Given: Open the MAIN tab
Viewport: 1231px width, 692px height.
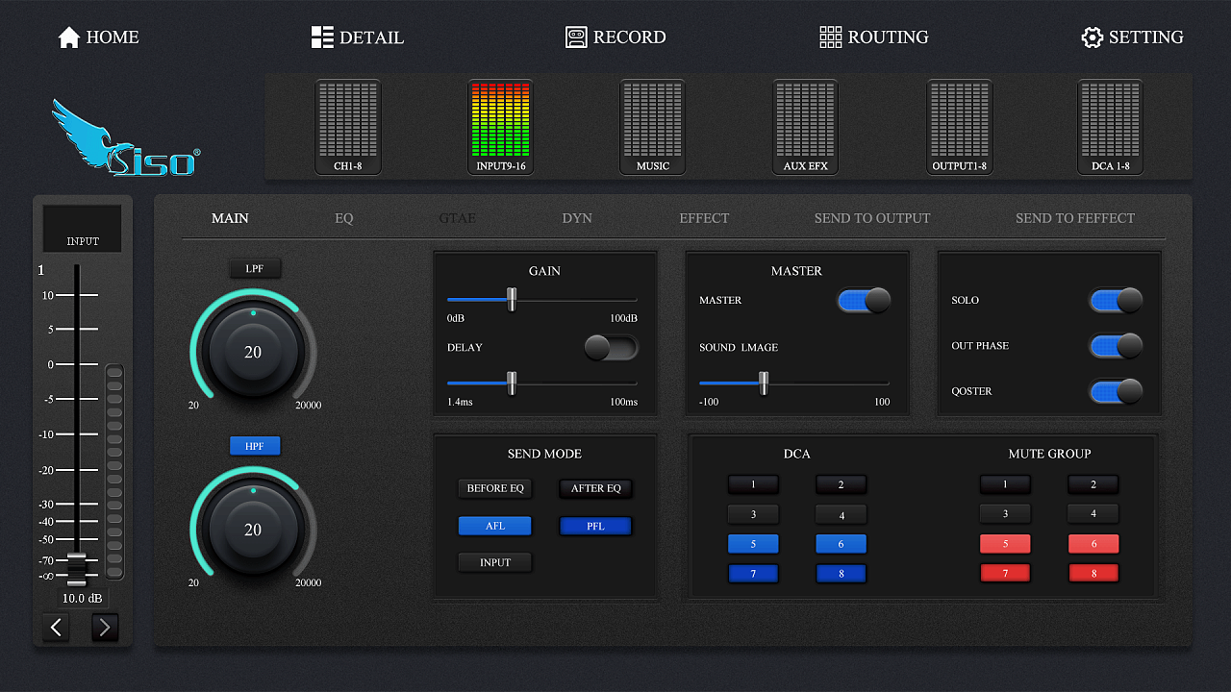Looking at the screenshot, I should (x=230, y=218).
